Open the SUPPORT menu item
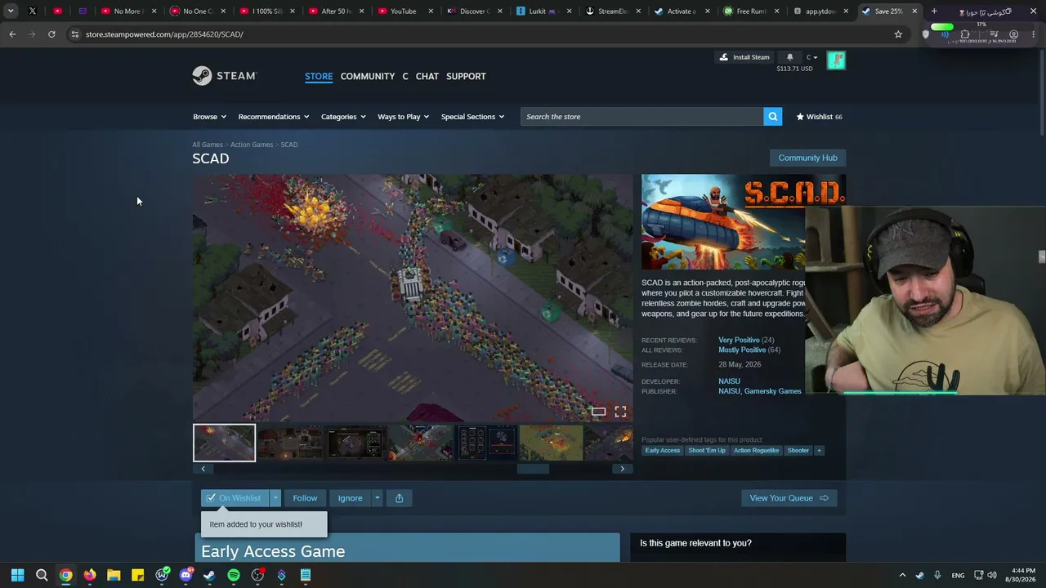 [x=466, y=76]
